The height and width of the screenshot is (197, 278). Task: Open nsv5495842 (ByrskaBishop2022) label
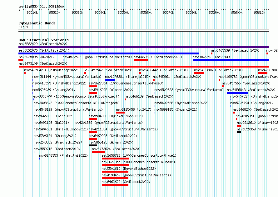(51, 70)
